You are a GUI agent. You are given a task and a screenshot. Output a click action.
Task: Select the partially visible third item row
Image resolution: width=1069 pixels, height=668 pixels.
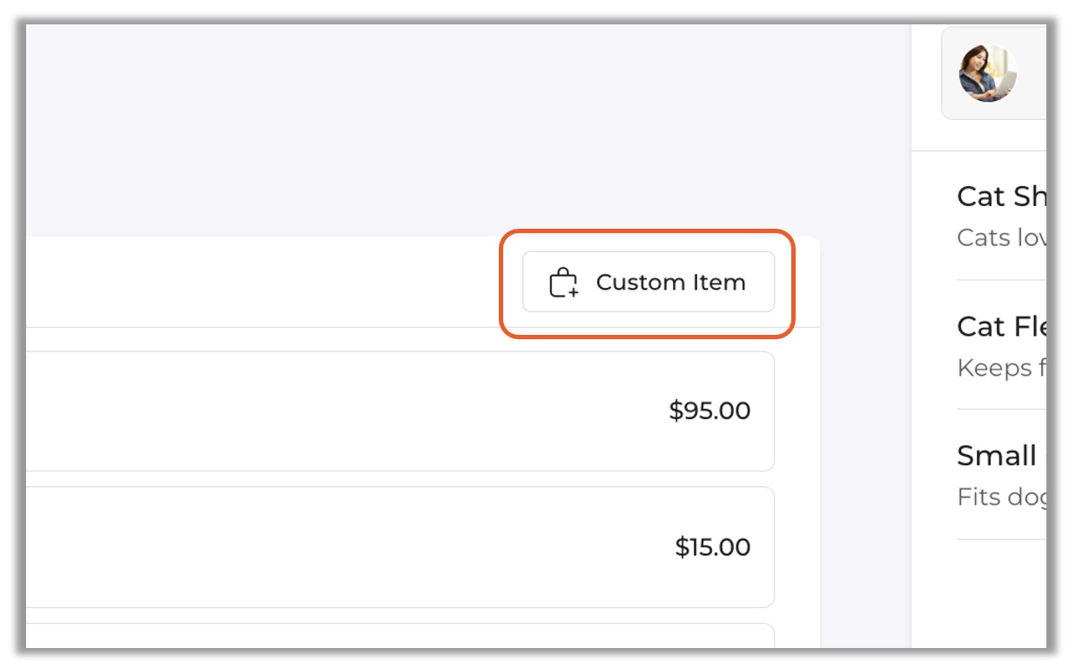point(392,637)
